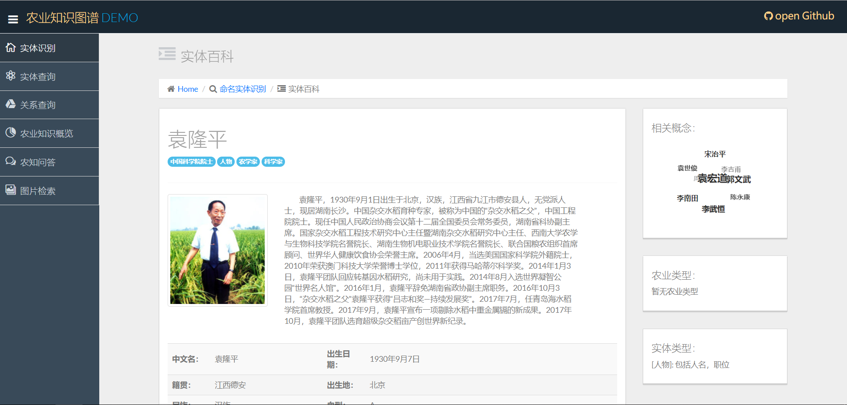
Task: Click the 关系查询 relation icon
Action: click(10, 104)
